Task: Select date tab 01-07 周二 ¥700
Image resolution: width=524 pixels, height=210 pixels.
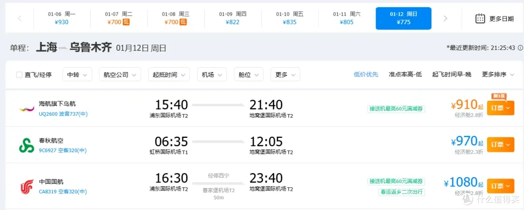Action: 119,18
